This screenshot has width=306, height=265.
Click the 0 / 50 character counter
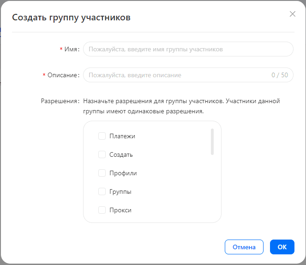click(280, 75)
